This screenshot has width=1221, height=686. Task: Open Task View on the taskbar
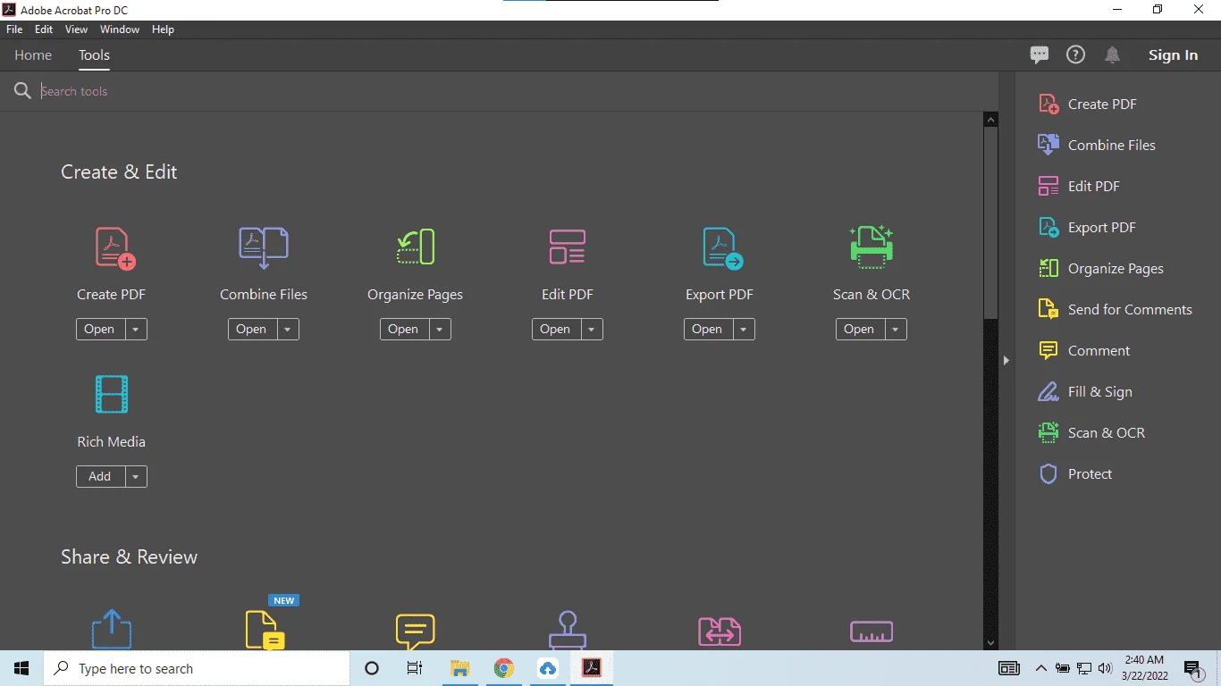(x=415, y=668)
